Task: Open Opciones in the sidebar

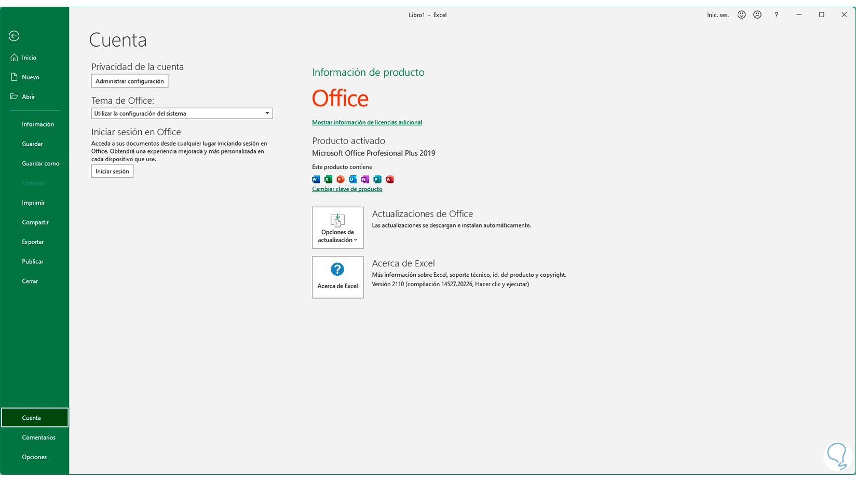Action: tap(34, 457)
